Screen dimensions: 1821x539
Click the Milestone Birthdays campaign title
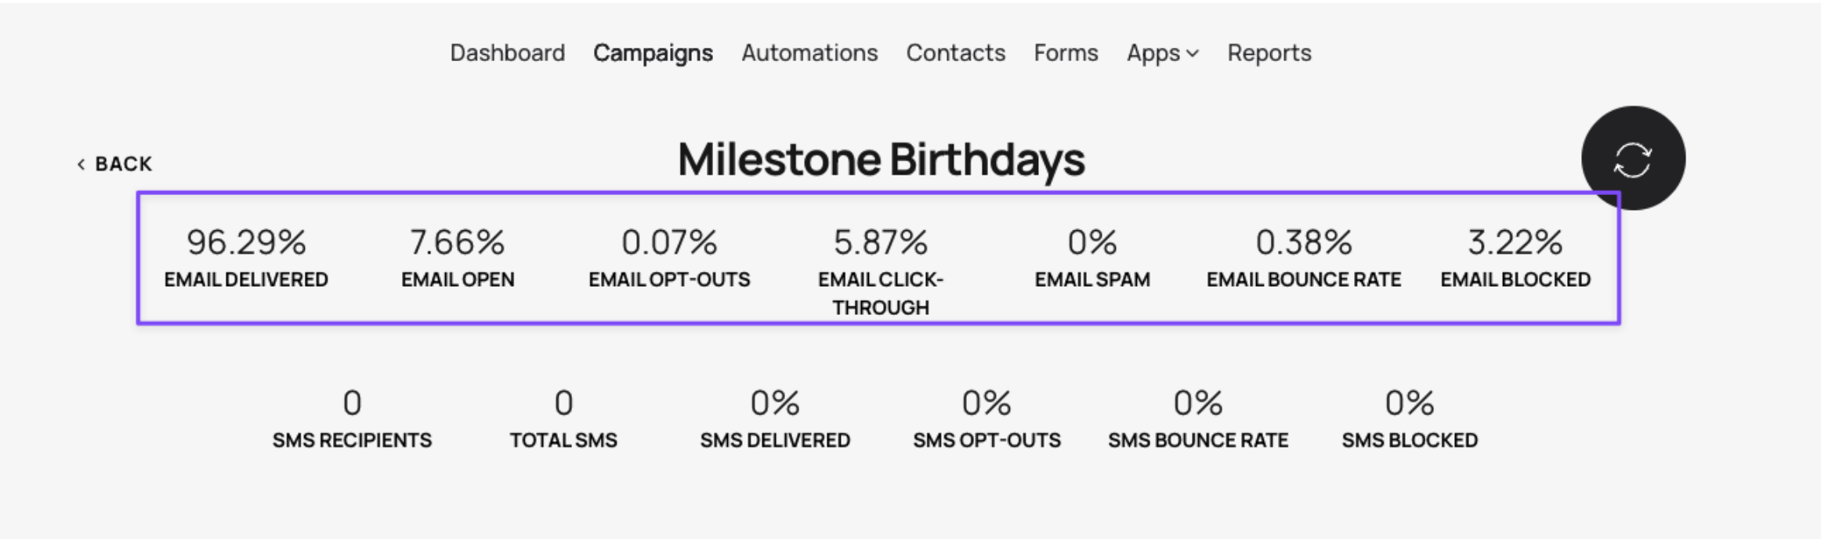[881, 160]
